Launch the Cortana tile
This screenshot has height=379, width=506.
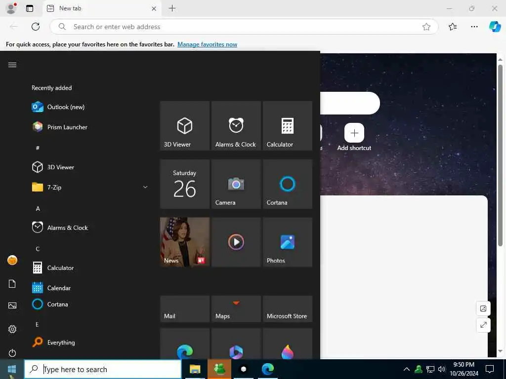tap(288, 184)
